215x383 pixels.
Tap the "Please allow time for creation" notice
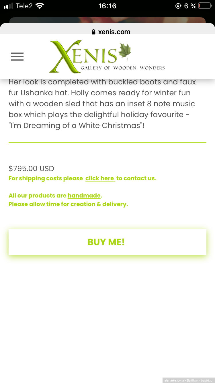click(68, 204)
